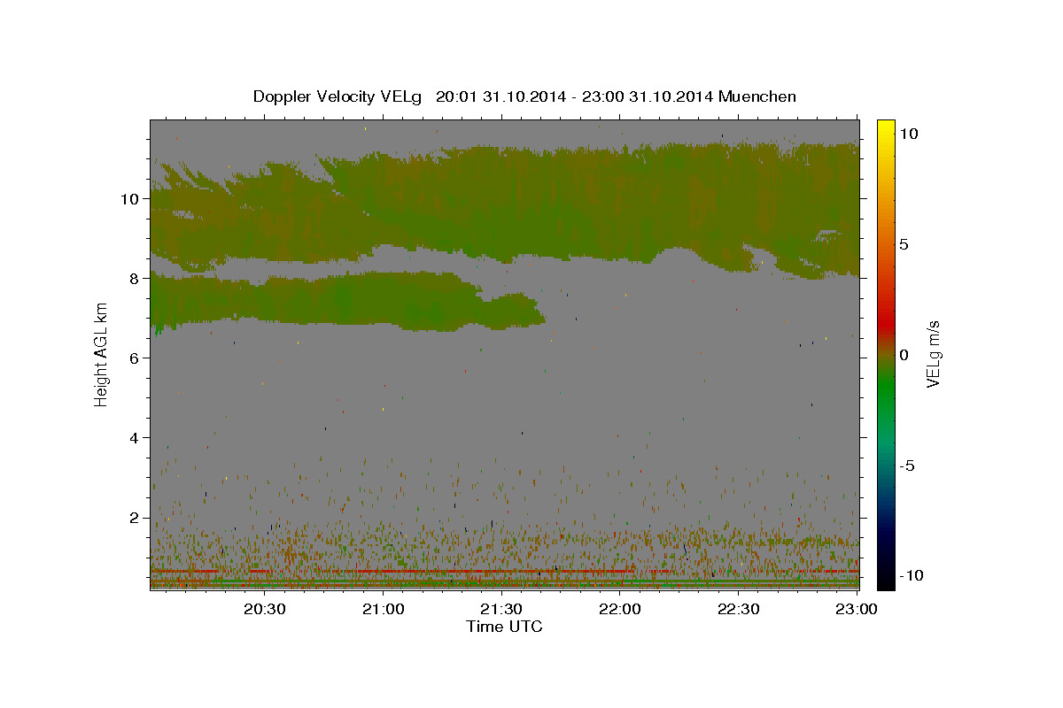Click the colorbar value -5 label
The image size is (1063, 708).
tap(907, 466)
